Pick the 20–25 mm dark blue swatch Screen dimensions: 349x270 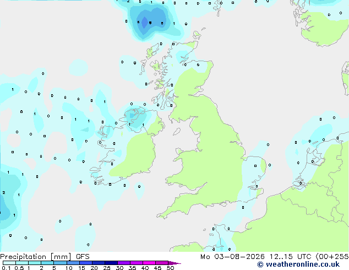click(98, 263)
